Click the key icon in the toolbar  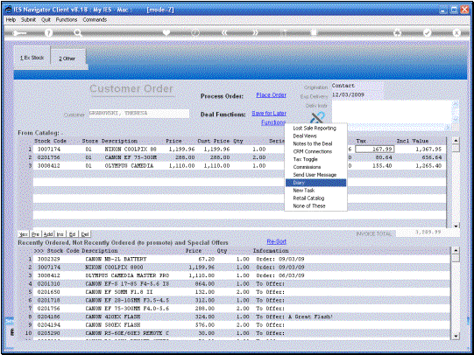(x=19, y=32)
